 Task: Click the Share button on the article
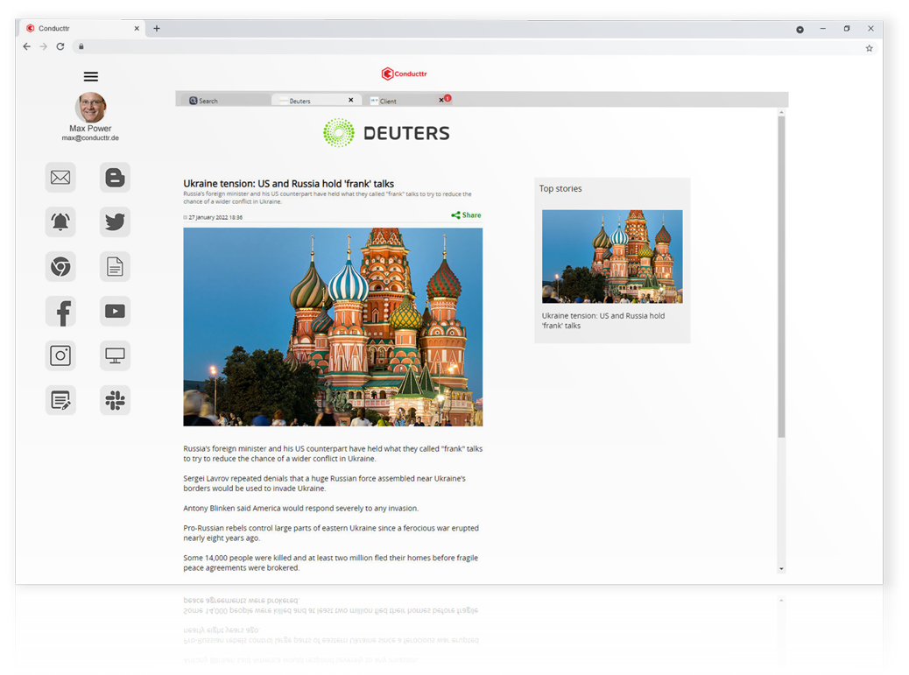point(465,214)
